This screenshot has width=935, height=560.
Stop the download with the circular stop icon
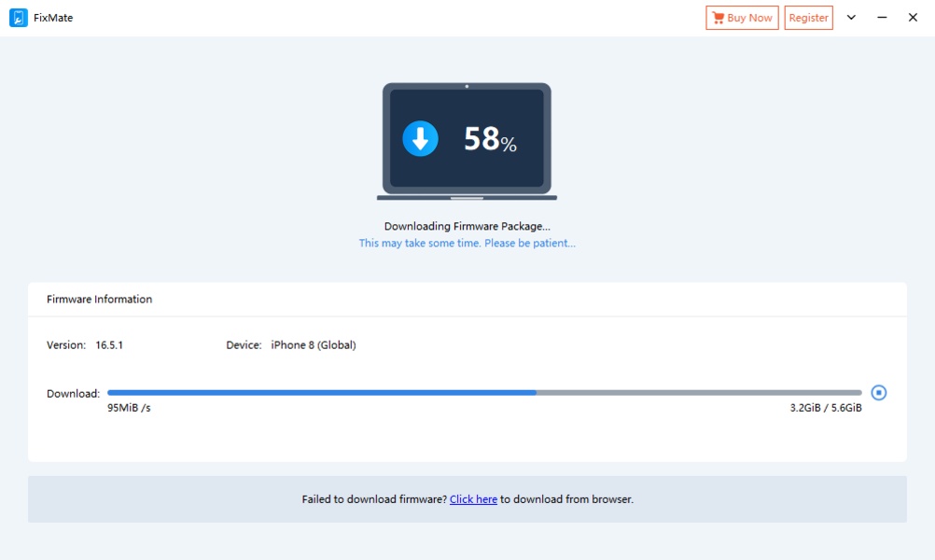pos(878,392)
